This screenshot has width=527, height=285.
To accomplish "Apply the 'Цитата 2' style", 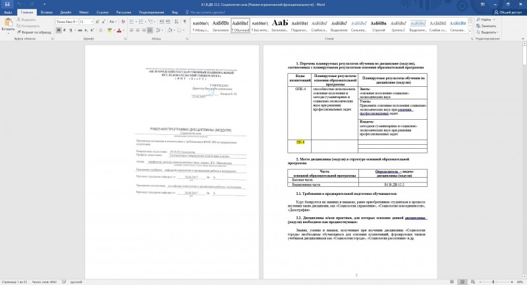I will click(x=399, y=26).
